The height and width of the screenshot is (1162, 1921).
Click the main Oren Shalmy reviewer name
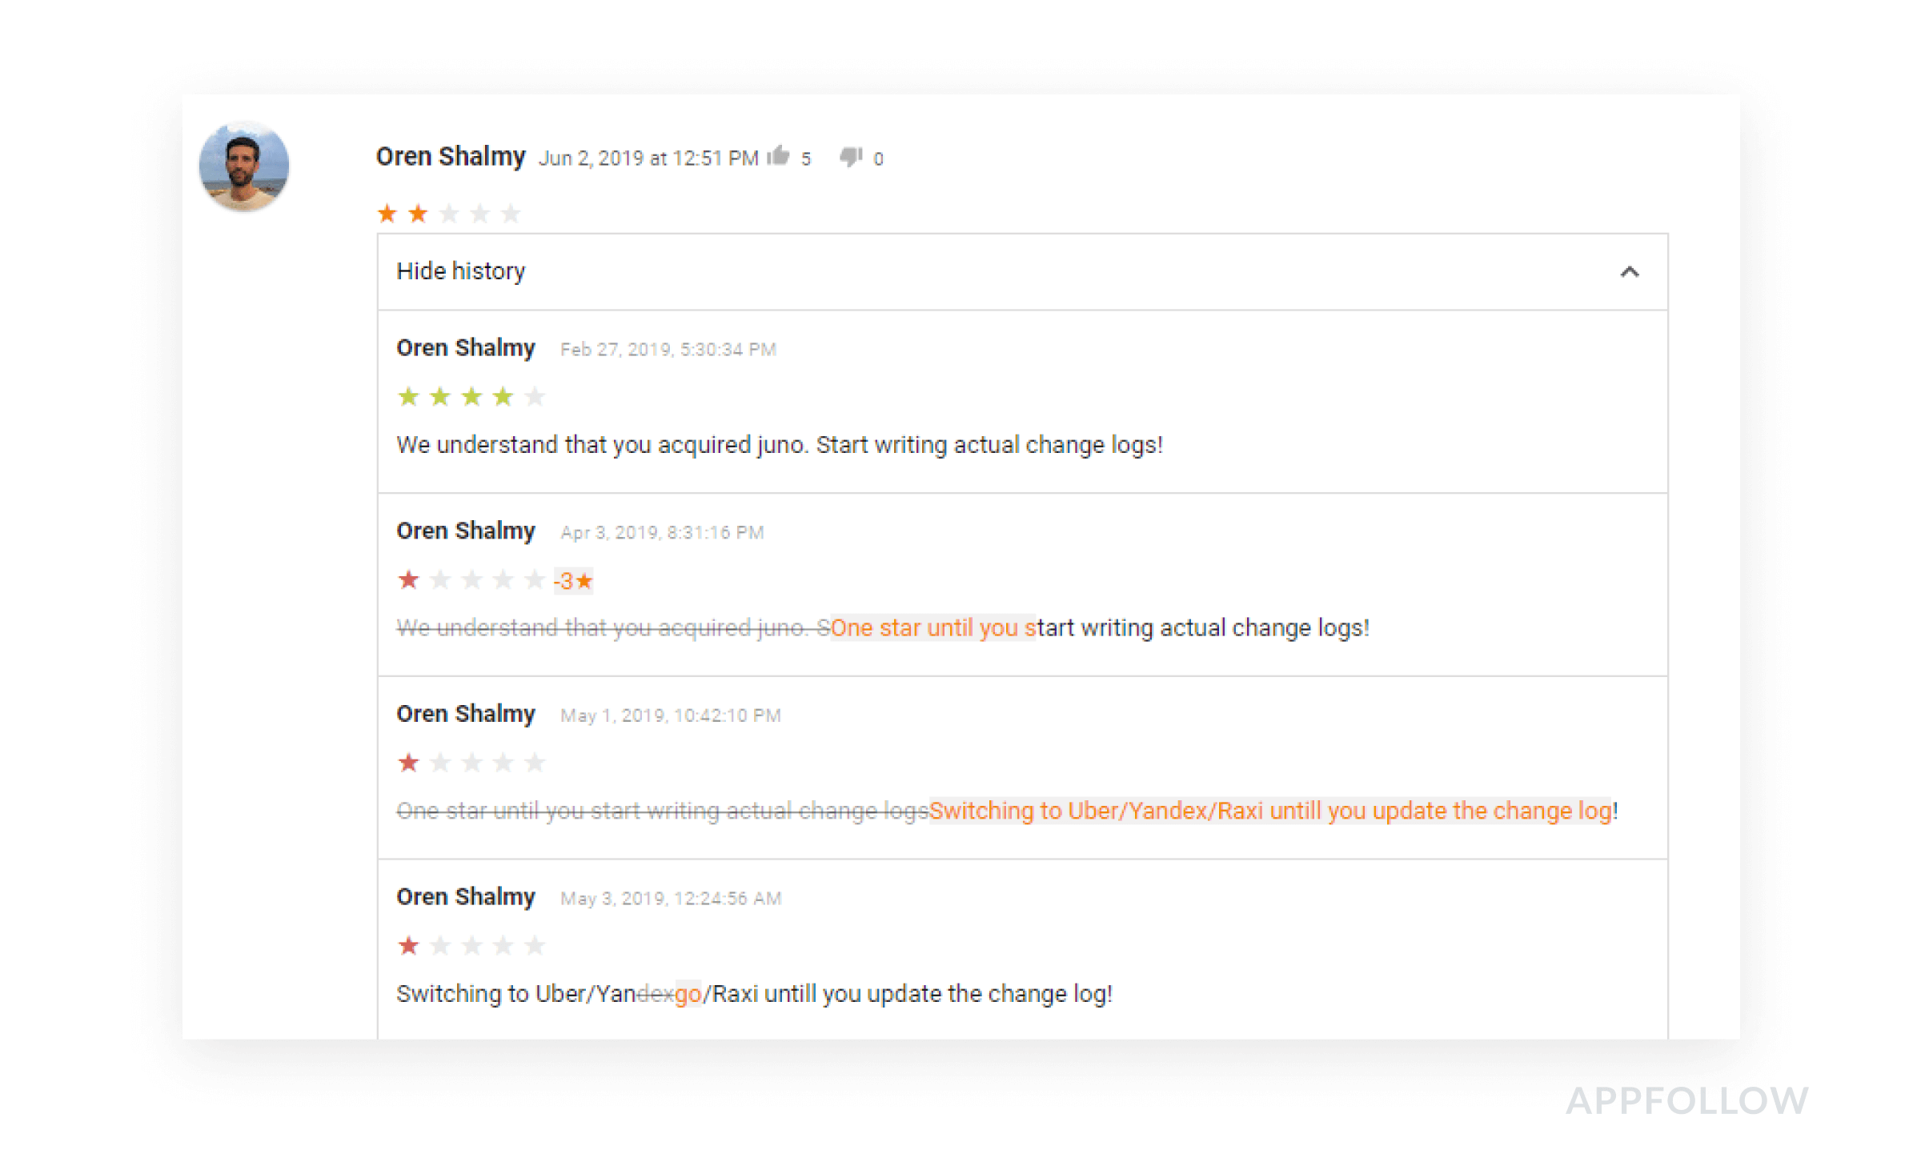point(451,157)
